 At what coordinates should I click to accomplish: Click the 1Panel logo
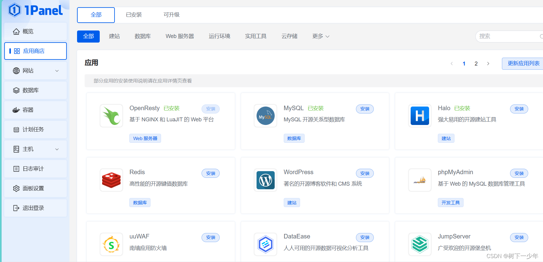tap(35, 10)
